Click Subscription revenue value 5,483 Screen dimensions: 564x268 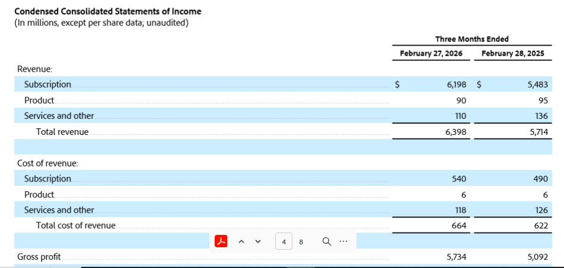[x=538, y=85]
